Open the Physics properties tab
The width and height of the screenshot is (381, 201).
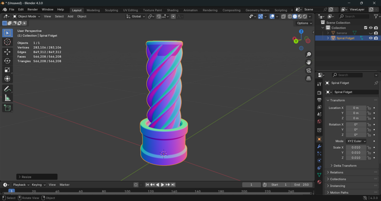(319, 161)
